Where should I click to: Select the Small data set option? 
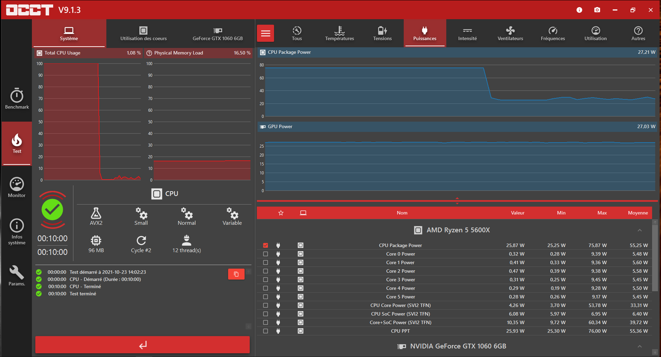tap(141, 216)
